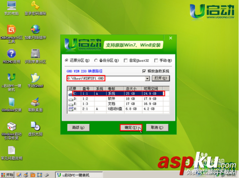Click the 取消 cancel button
239x178 pixels.
pos(157,127)
